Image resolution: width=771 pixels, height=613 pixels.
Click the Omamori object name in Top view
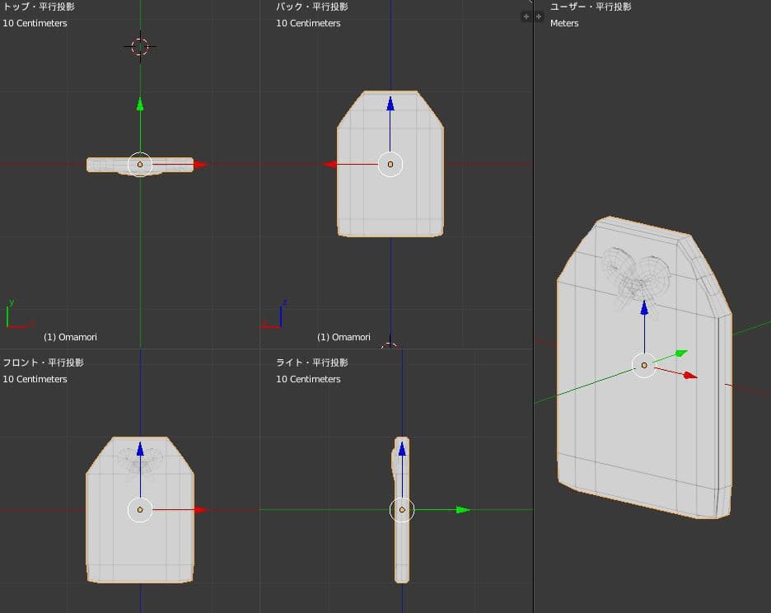[x=70, y=337]
